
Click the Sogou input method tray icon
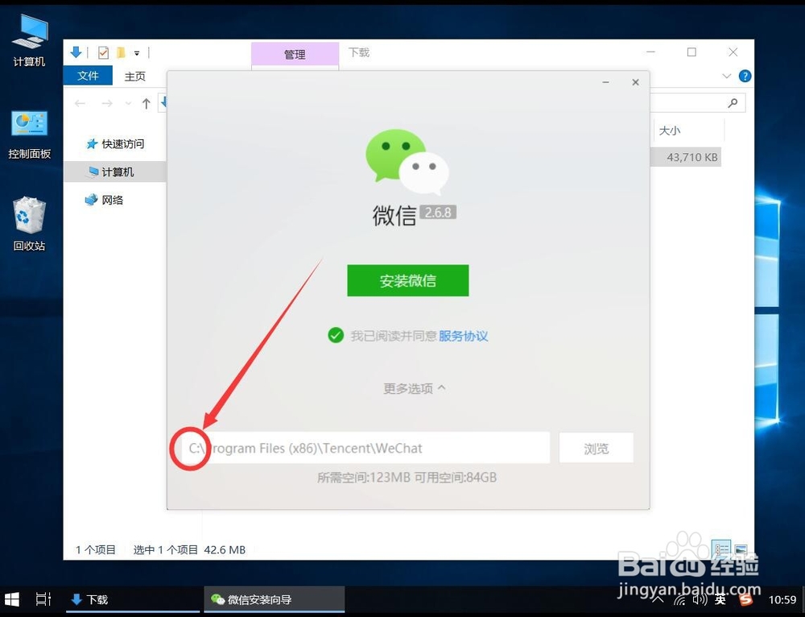pyautogui.click(x=745, y=599)
